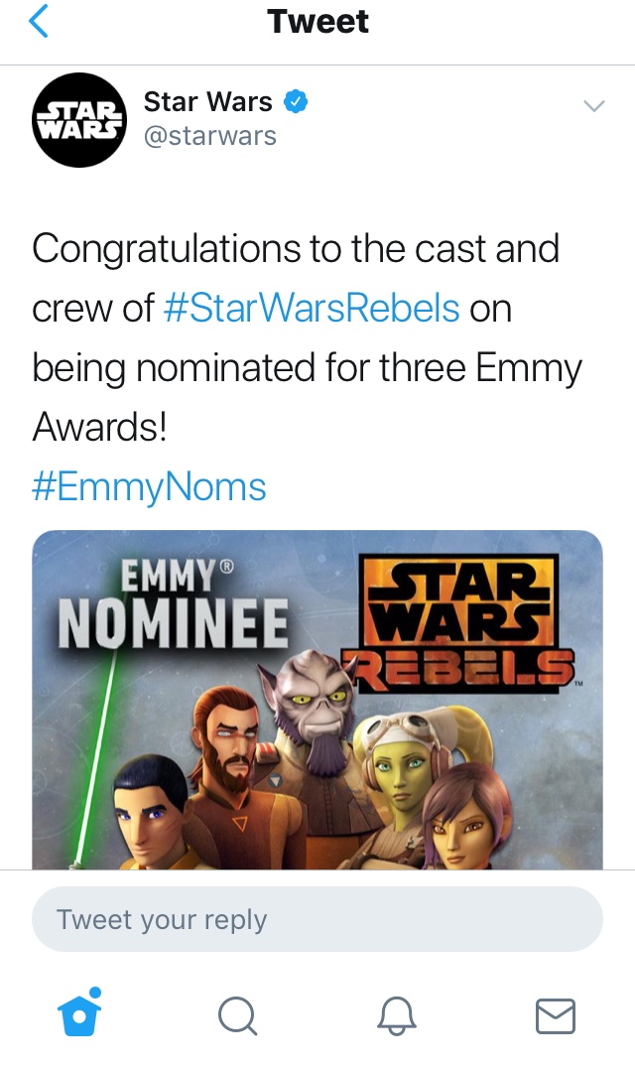635x1065 pixels.
Task: Tap the EMMY NOMINEE text in image
Action: click(174, 604)
